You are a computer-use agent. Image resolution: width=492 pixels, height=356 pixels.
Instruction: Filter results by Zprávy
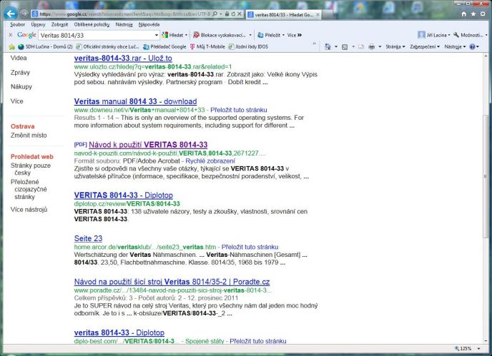coord(20,72)
